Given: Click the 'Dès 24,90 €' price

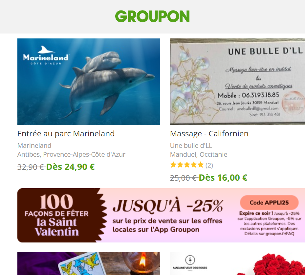Looking at the screenshot, I should 70,167.
